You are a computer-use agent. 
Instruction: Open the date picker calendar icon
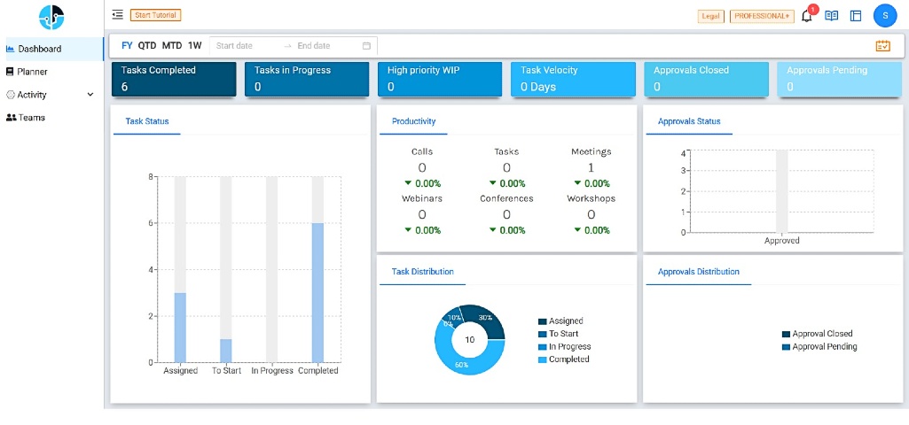click(366, 46)
